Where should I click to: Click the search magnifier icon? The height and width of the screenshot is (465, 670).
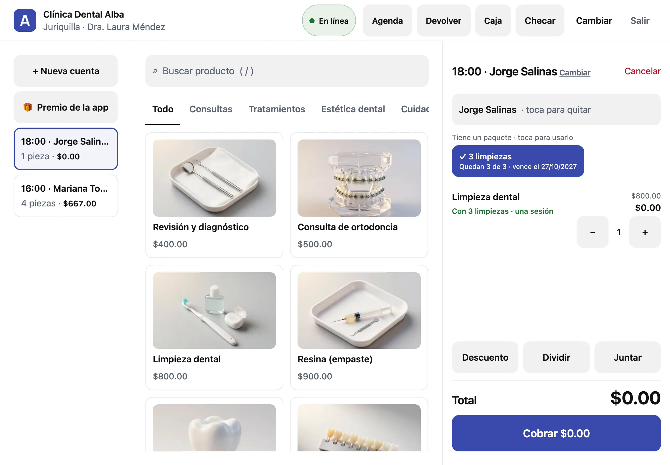coord(155,71)
